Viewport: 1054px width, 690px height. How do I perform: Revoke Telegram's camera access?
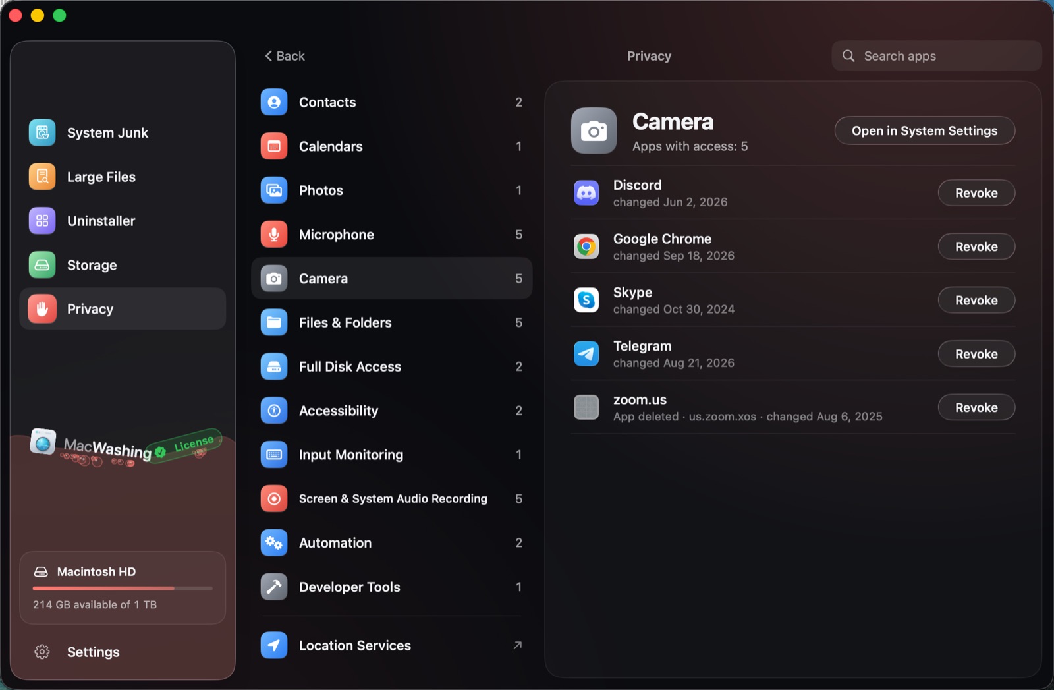(976, 354)
